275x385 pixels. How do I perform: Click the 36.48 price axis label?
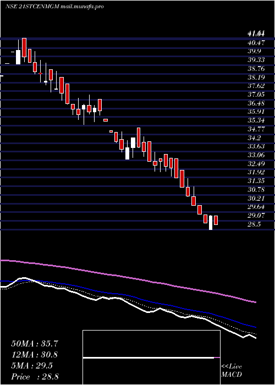(256, 103)
